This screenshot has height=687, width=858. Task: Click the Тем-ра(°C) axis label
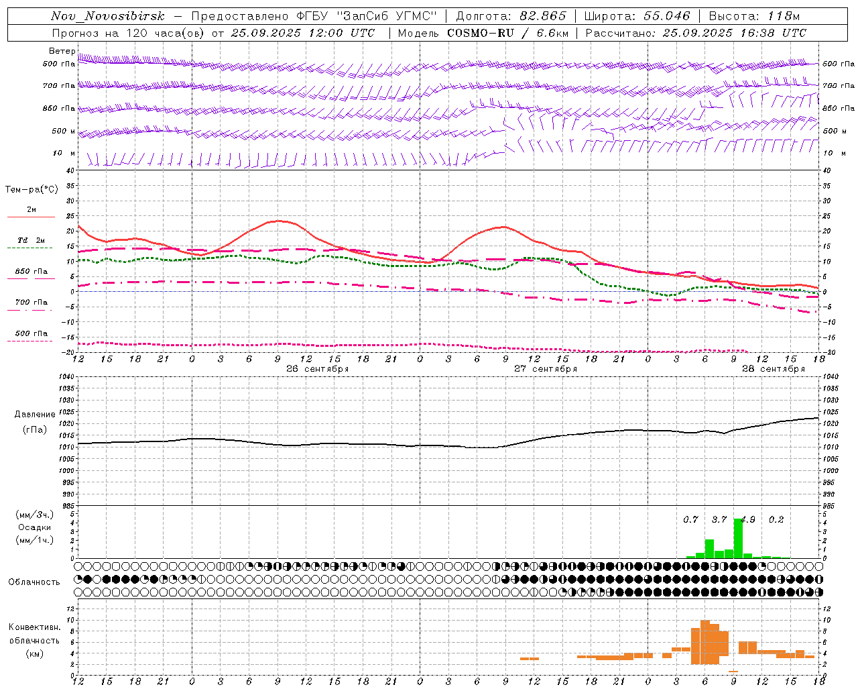32,189
